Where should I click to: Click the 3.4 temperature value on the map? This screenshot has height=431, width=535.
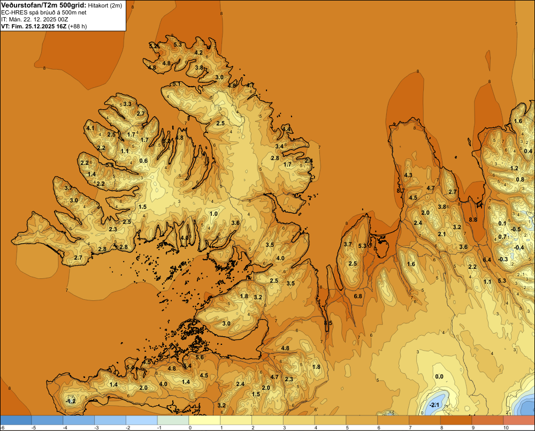click(x=279, y=146)
